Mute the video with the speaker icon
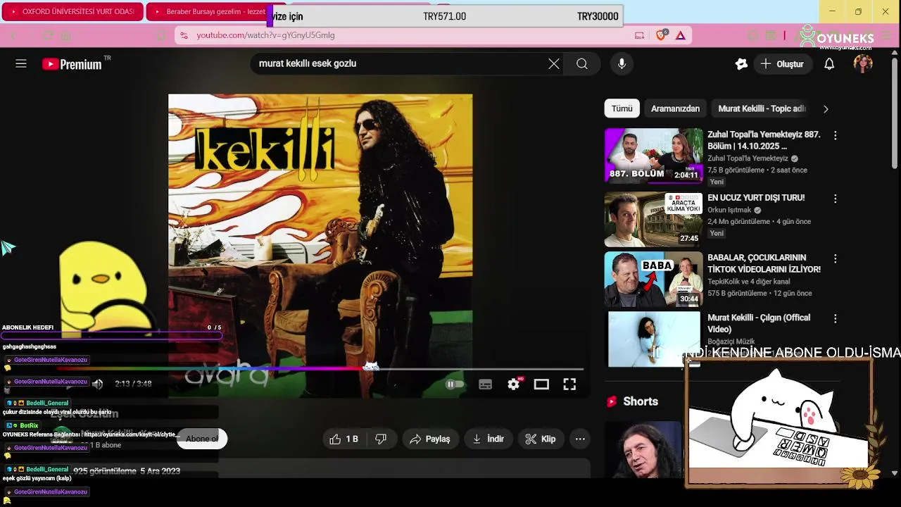This screenshot has height=507, width=901. point(97,384)
